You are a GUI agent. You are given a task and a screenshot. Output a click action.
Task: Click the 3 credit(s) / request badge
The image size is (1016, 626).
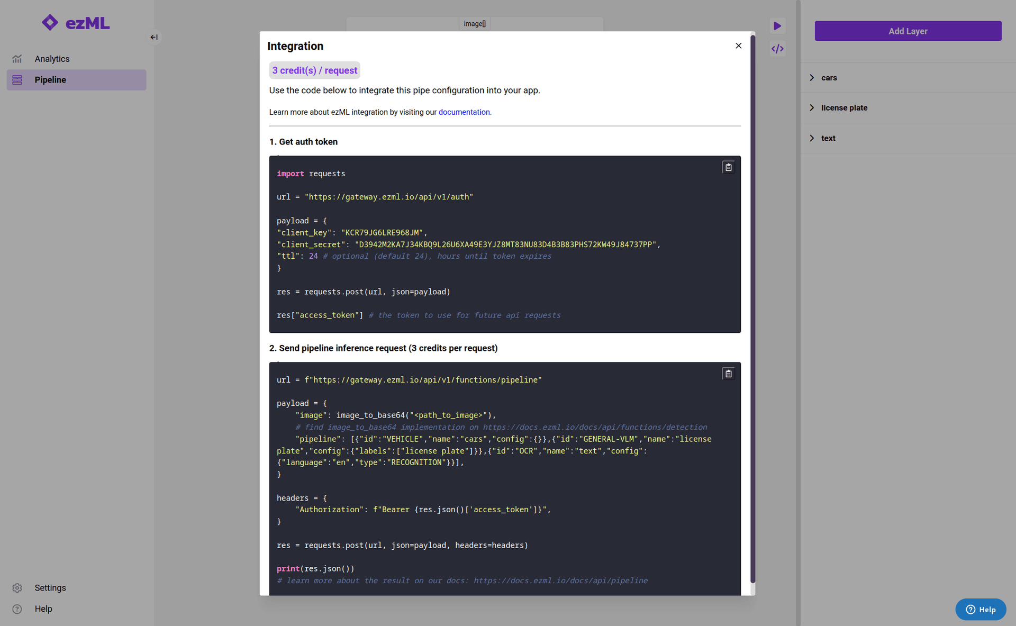(315, 70)
